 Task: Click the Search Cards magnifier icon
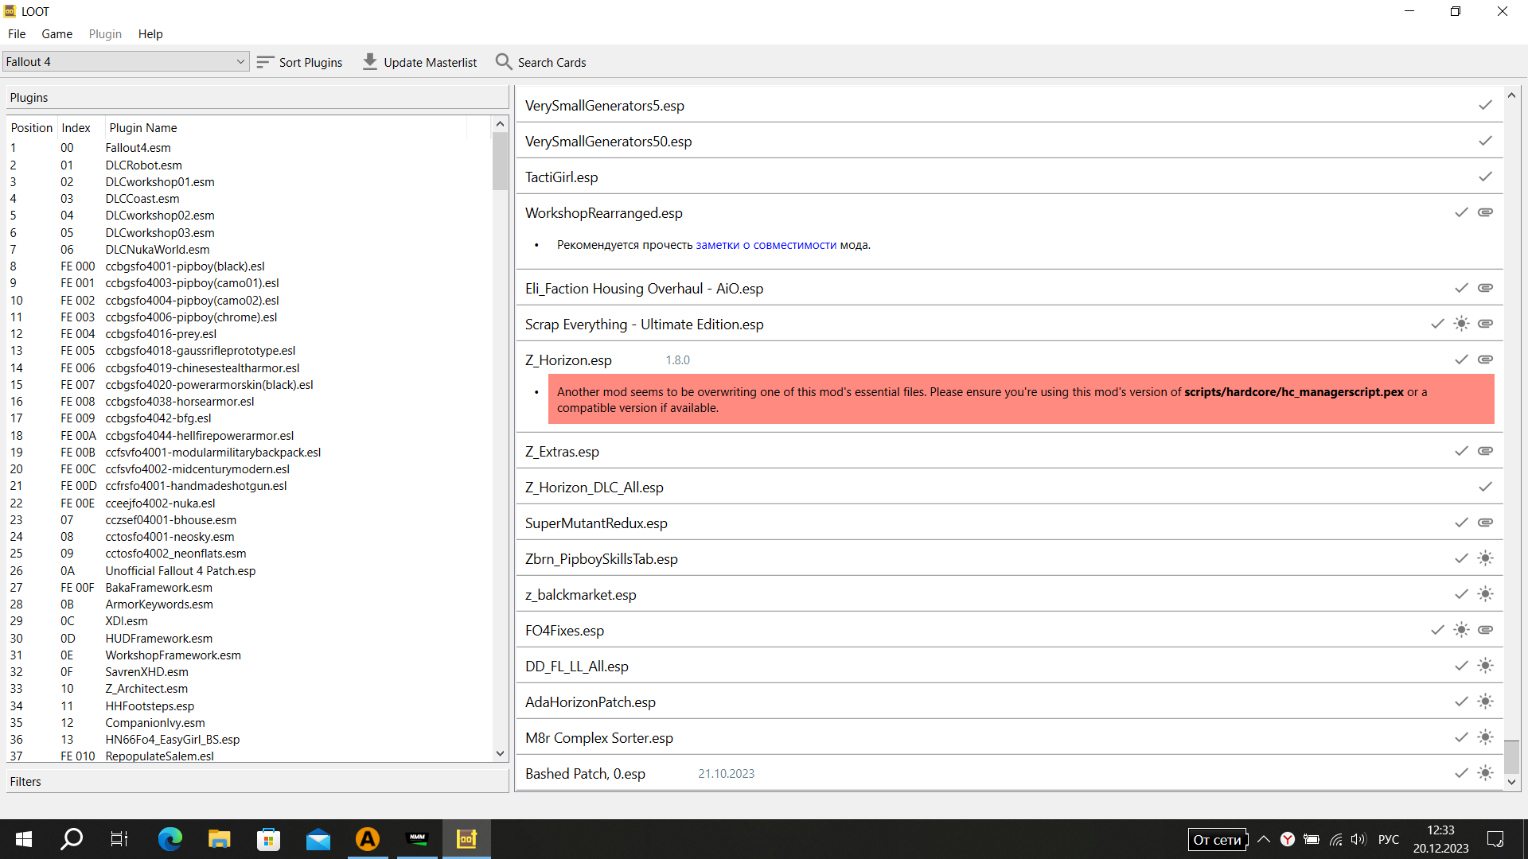(x=504, y=62)
